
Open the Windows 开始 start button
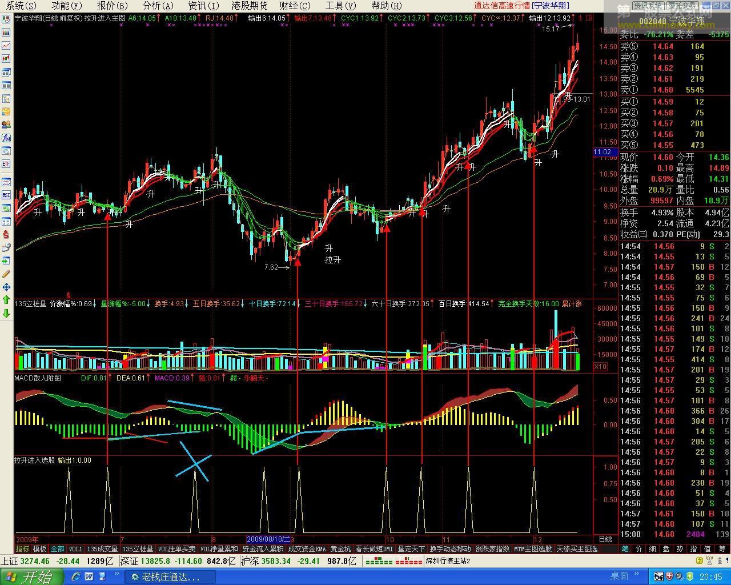[x=31, y=576]
